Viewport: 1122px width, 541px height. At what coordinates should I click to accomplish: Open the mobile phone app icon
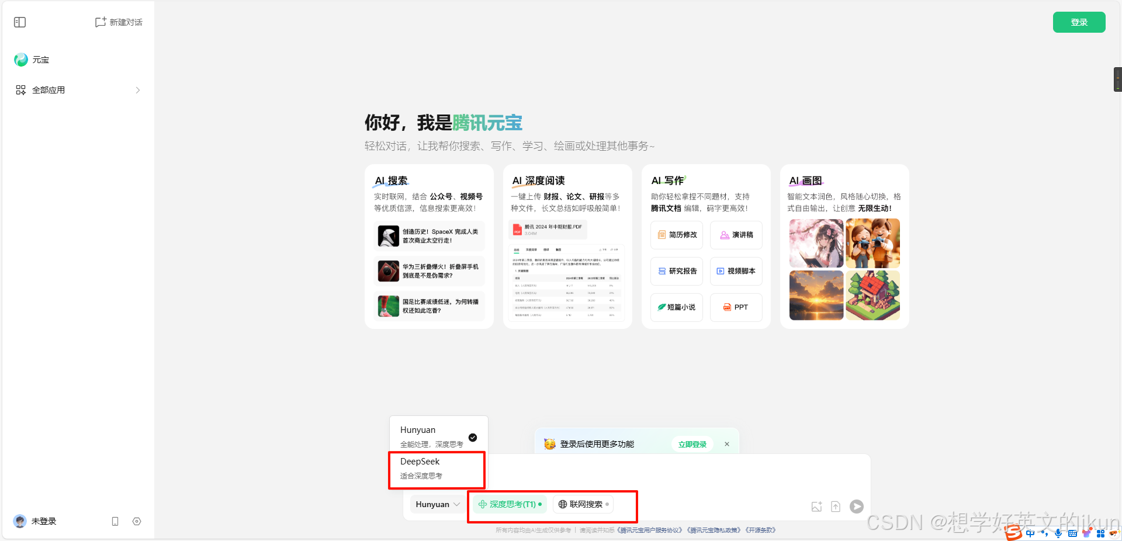pos(115,521)
